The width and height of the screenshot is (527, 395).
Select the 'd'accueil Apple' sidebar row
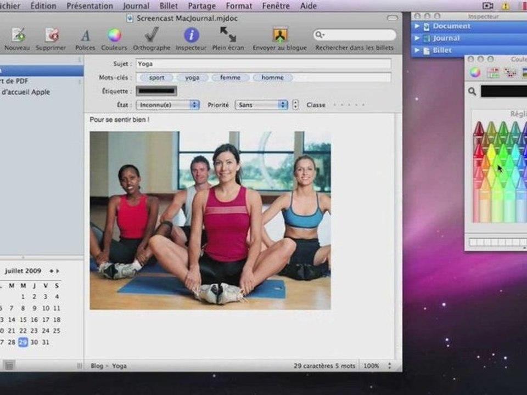pos(42,92)
